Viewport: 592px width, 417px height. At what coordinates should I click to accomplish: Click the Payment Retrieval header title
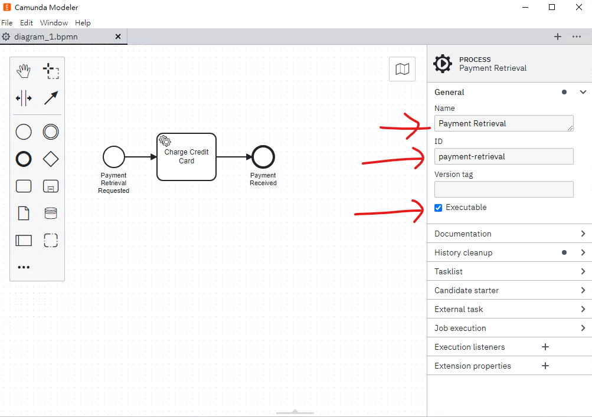click(x=493, y=68)
